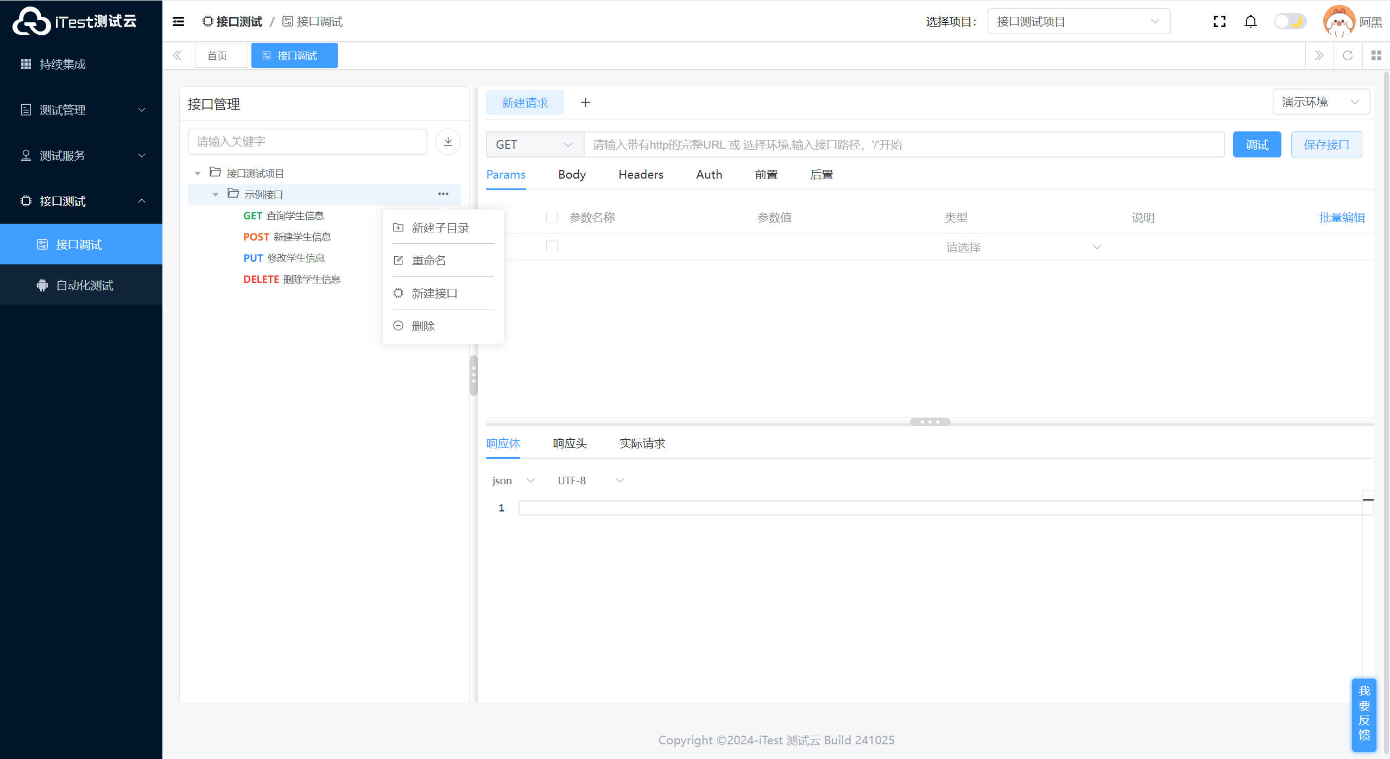Image resolution: width=1390 pixels, height=759 pixels.
Task: Collapse the 接口测试项目 tree node
Action: click(x=198, y=174)
